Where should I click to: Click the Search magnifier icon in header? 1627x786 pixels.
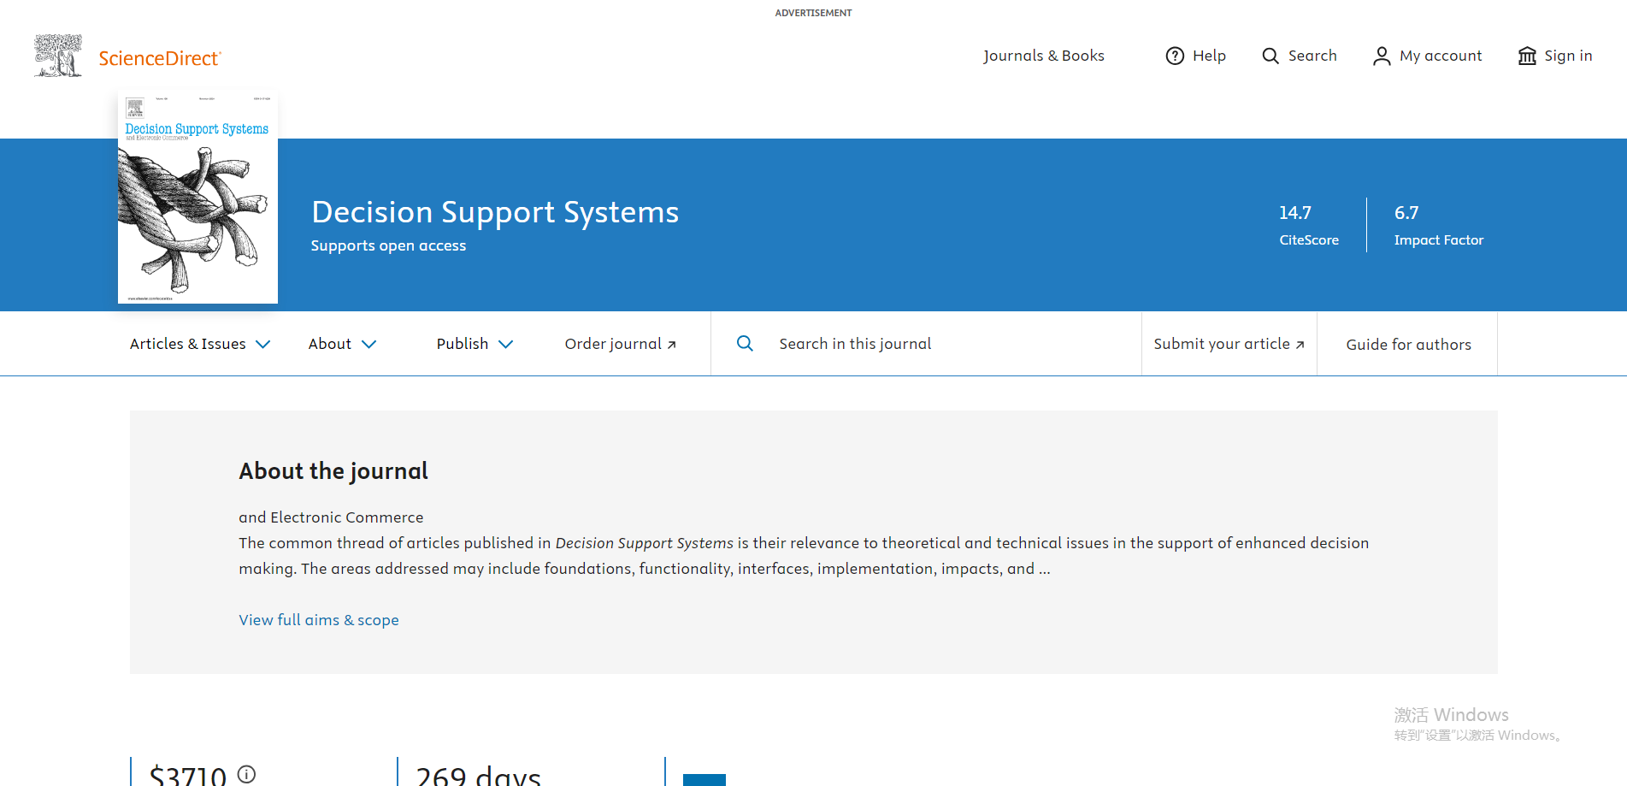tap(1270, 56)
